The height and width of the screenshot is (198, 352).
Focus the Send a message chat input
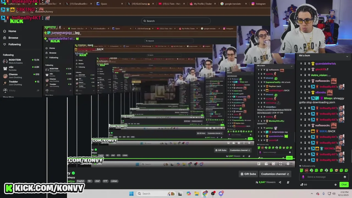pyautogui.click(x=324, y=177)
